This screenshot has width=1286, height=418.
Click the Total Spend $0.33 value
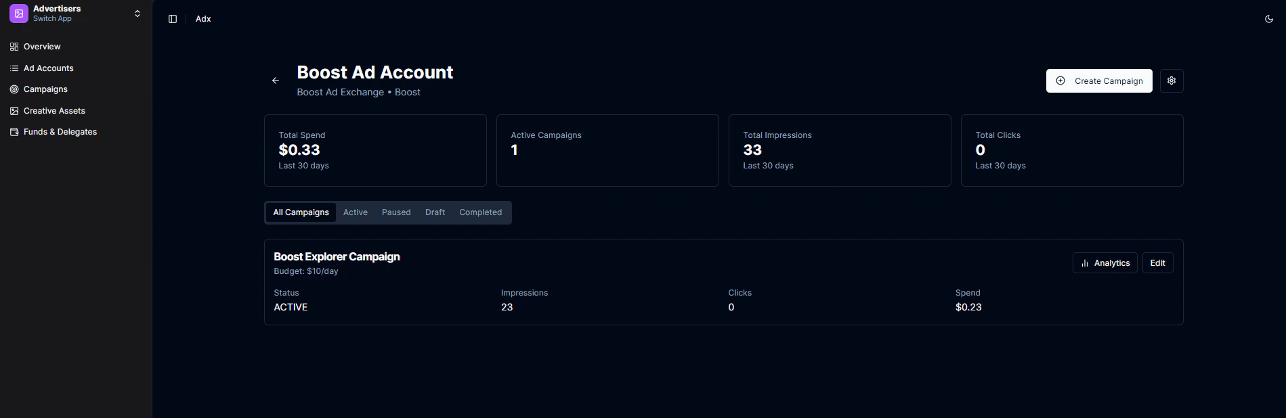coord(299,150)
